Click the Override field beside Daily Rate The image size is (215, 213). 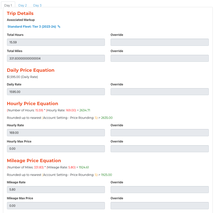[160, 92]
